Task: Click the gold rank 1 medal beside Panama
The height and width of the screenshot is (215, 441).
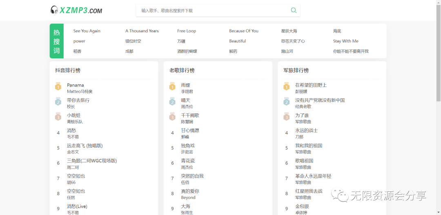Action: click(x=58, y=86)
